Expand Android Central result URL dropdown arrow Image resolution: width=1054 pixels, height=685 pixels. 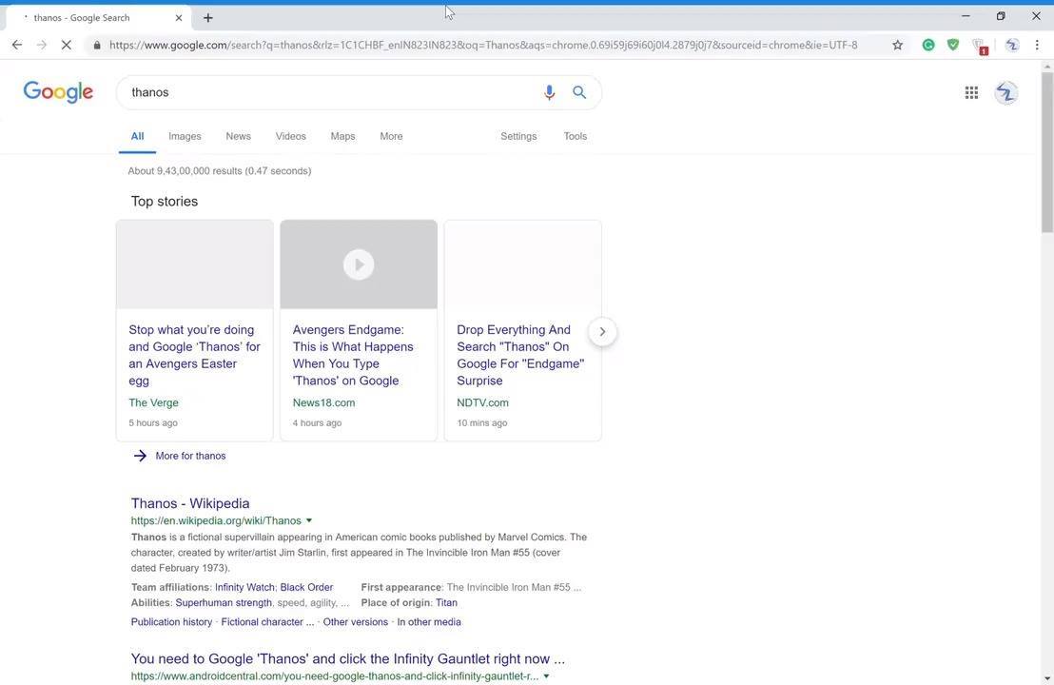tap(546, 676)
